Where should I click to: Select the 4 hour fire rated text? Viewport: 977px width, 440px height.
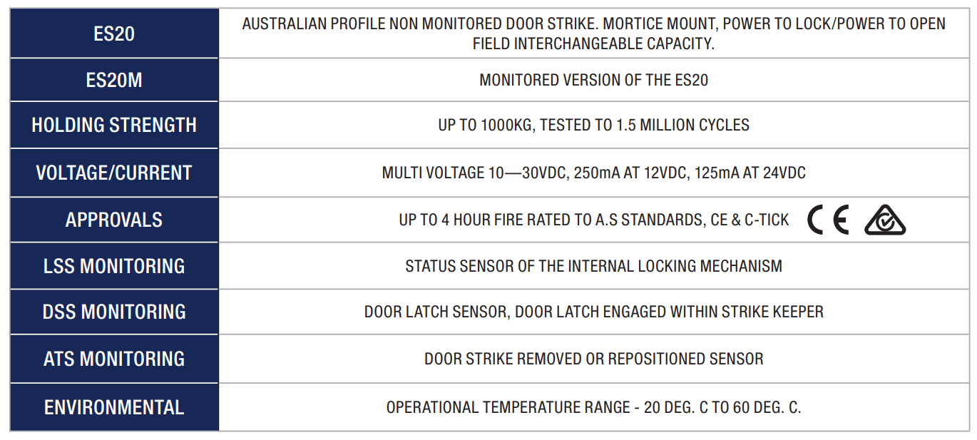(593, 220)
